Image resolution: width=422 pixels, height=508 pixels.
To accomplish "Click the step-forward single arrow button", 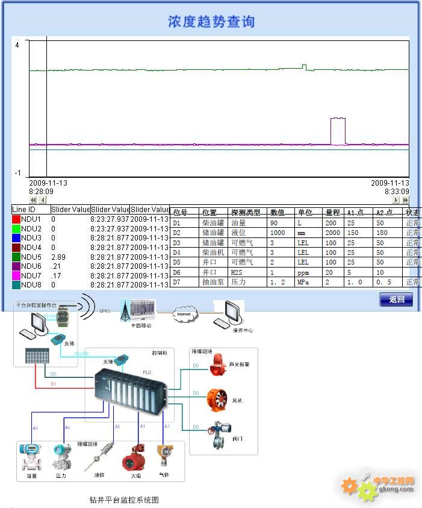I will coord(396,200).
